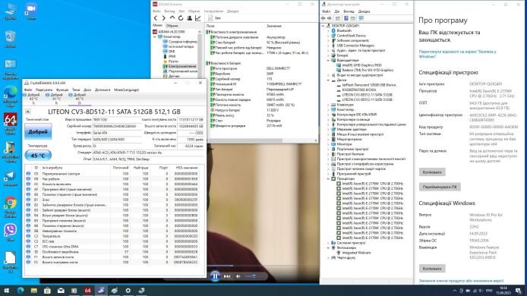Click Device Manager forward arrow icon
This screenshot has width=527, height=296.
330,18
